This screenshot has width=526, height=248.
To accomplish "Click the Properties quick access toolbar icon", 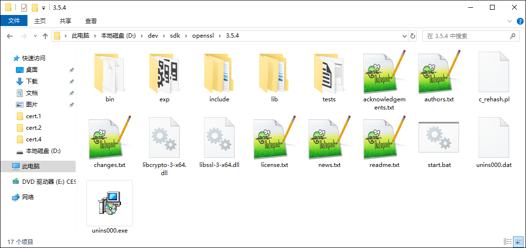I will pyautogui.click(x=24, y=8).
